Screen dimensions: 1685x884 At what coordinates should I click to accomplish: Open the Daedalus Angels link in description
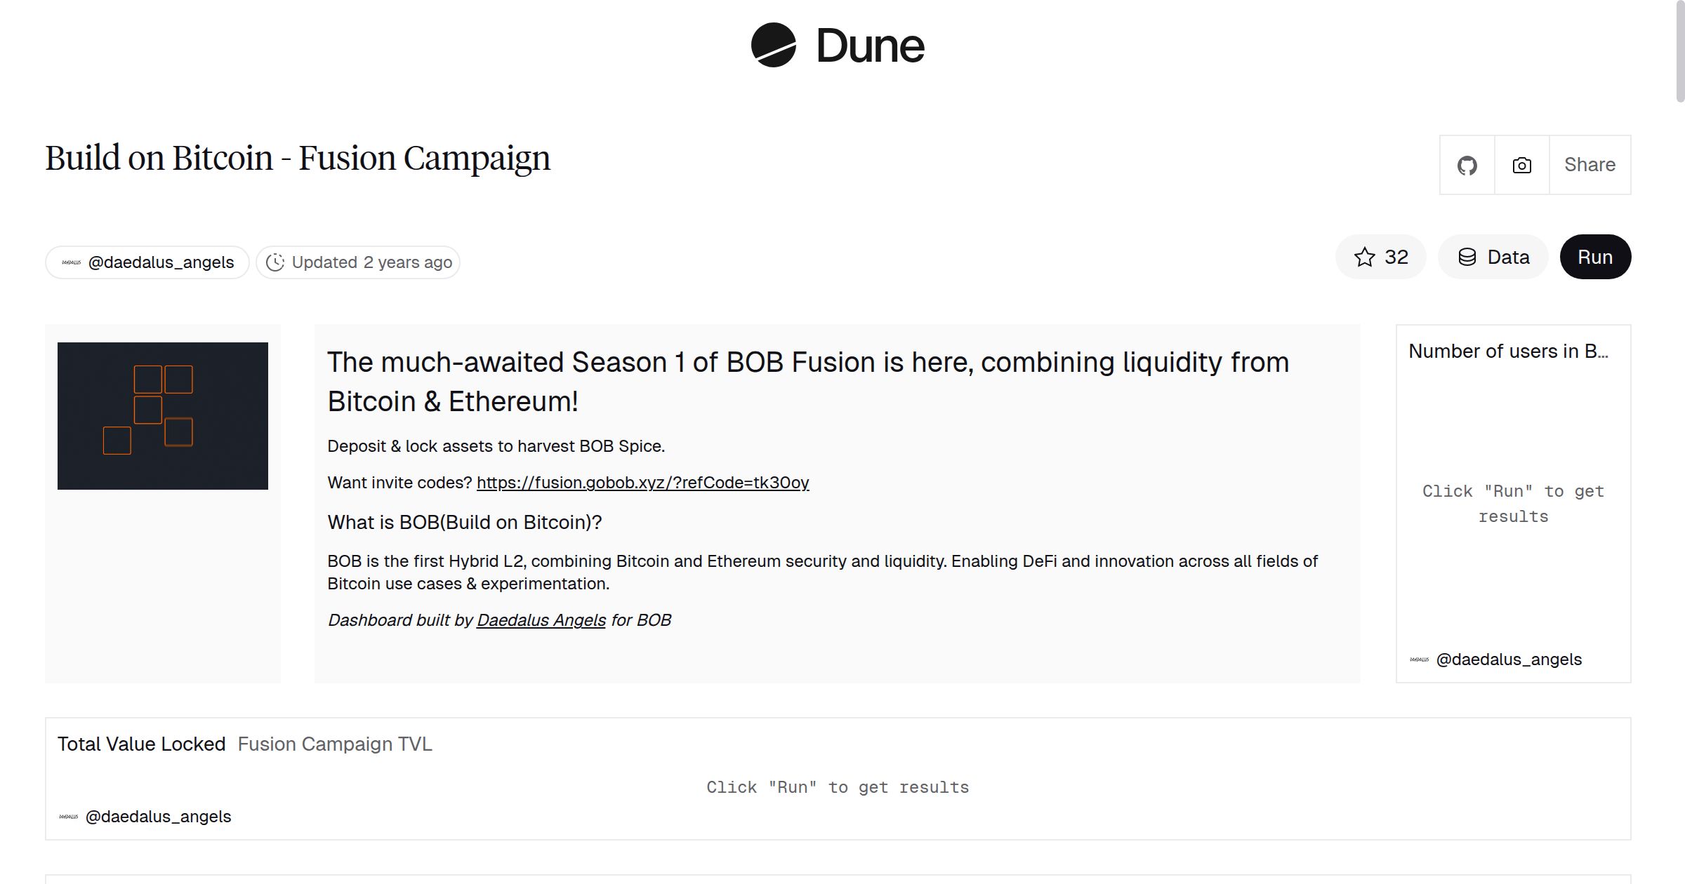click(541, 620)
